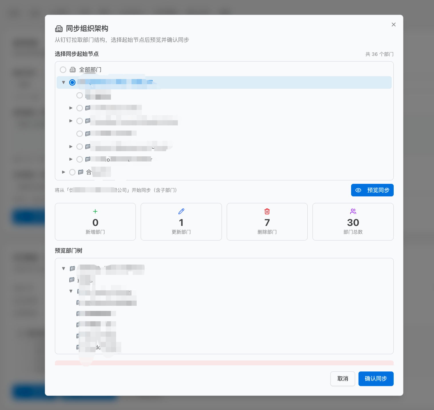Viewport: 434px width, 410px height.
Task: Click the purple people icon above 部门总数
Action: coord(353,211)
